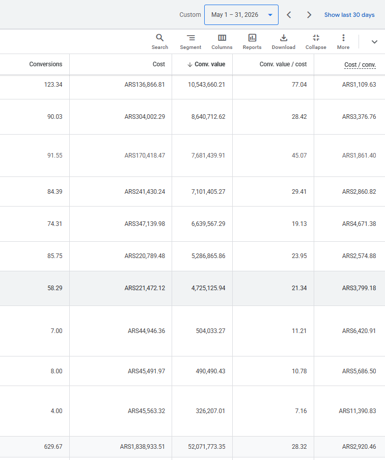
Task: Expand the chevron beside More
Action: (x=374, y=42)
